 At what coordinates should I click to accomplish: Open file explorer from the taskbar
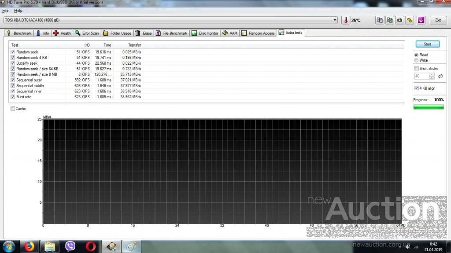50,247
